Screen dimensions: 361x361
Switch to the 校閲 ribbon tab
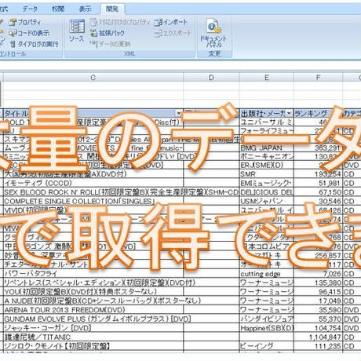click(x=58, y=9)
